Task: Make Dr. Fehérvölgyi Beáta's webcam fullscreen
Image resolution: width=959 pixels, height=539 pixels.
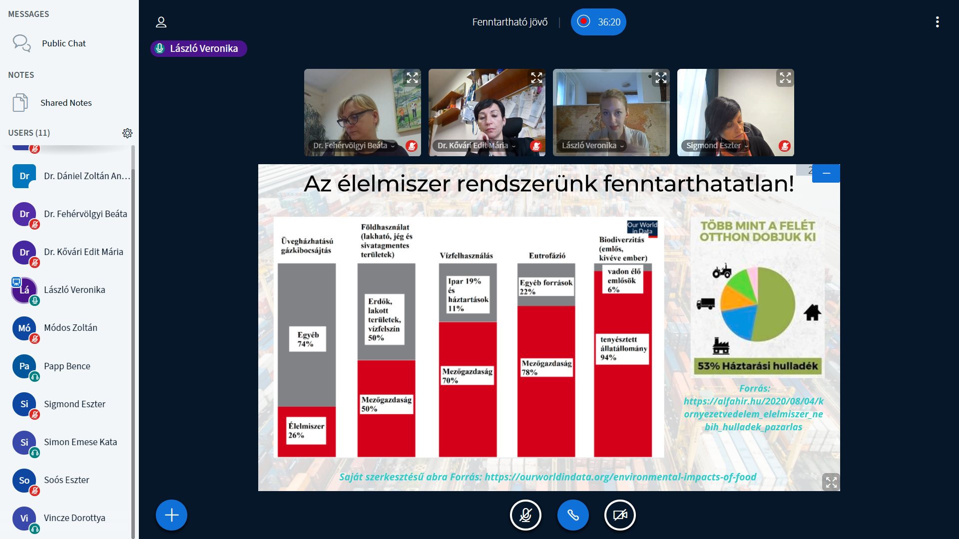Action: coord(412,78)
